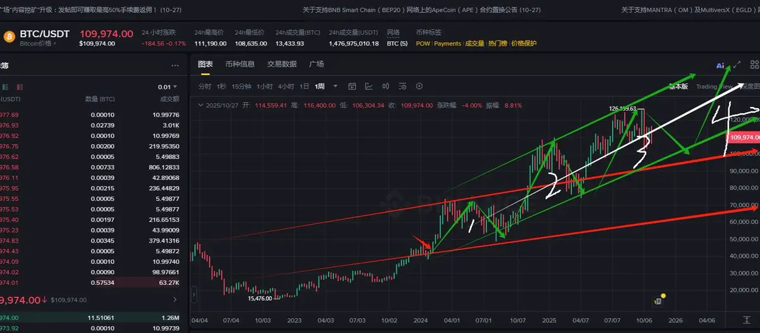Click the 379.41316 trade amount cell

(163, 241)
